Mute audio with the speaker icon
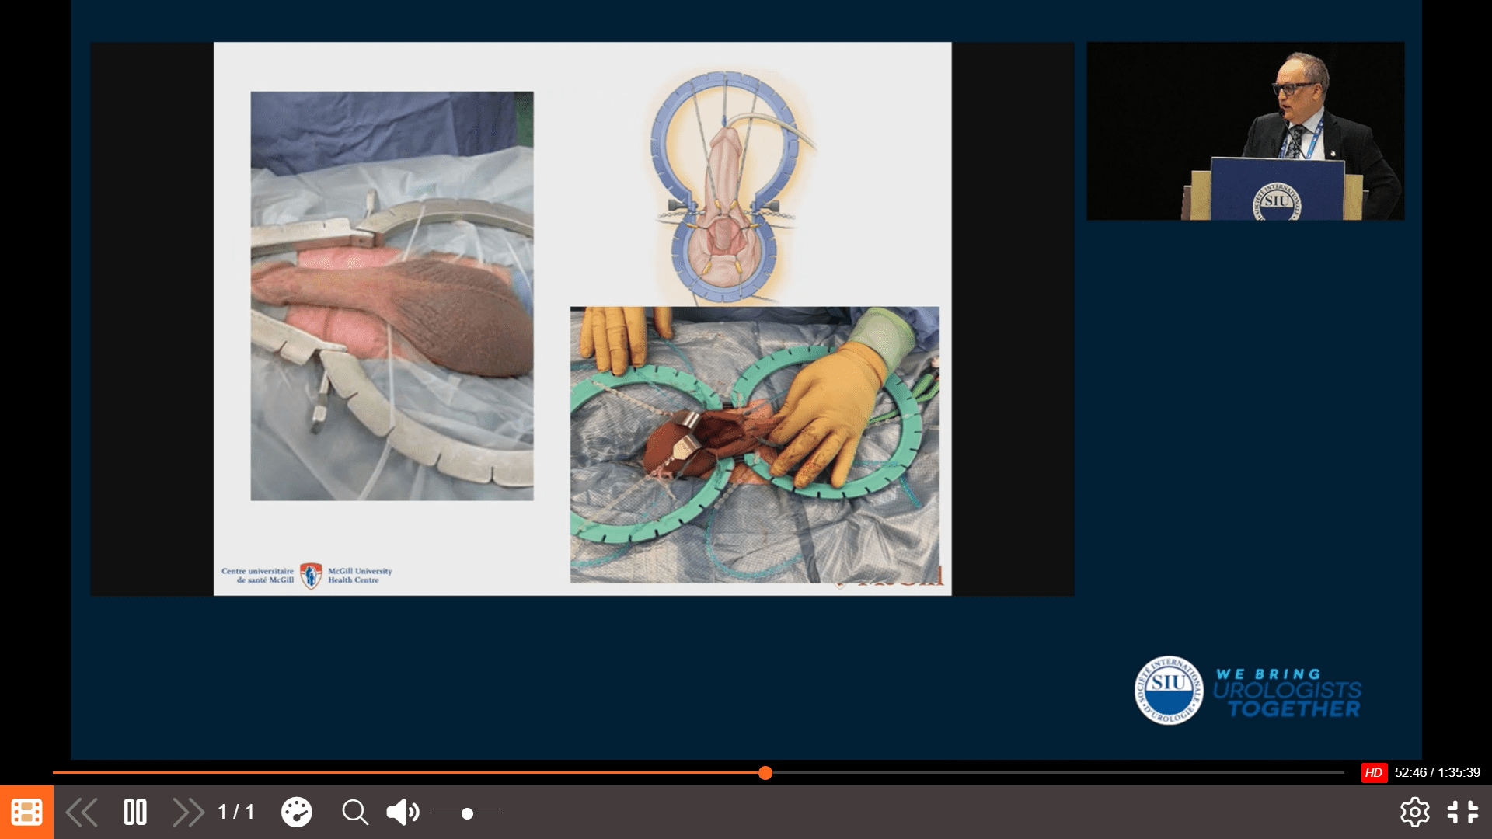 coord(403,813)
